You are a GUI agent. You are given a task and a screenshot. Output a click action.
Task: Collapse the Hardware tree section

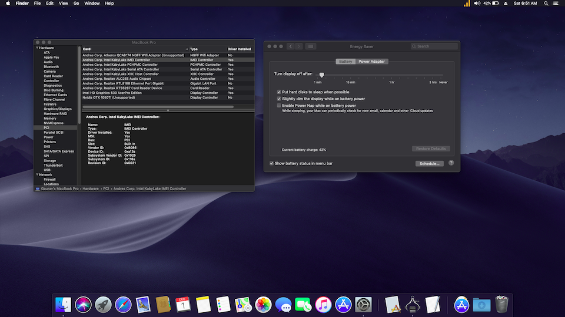(x=37, y=48)
